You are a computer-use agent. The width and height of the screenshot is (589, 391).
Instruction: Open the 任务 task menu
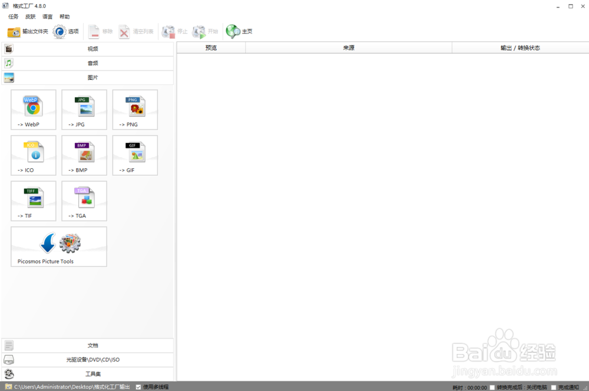coord(13,16)
